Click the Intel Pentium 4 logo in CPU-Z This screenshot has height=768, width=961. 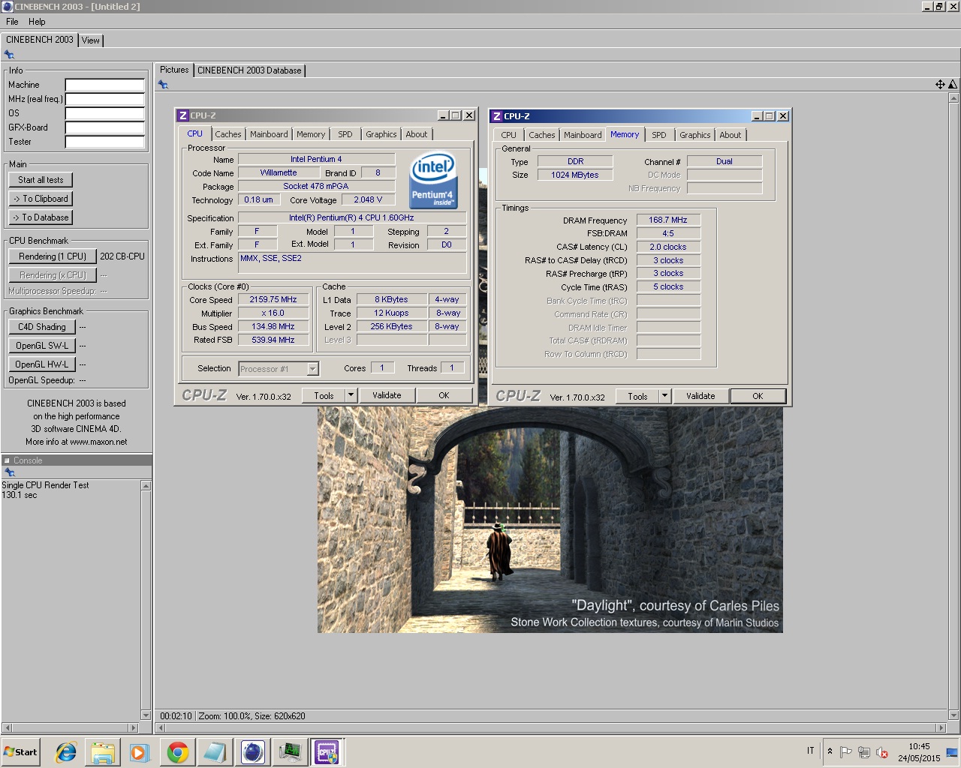click(433, 181)
